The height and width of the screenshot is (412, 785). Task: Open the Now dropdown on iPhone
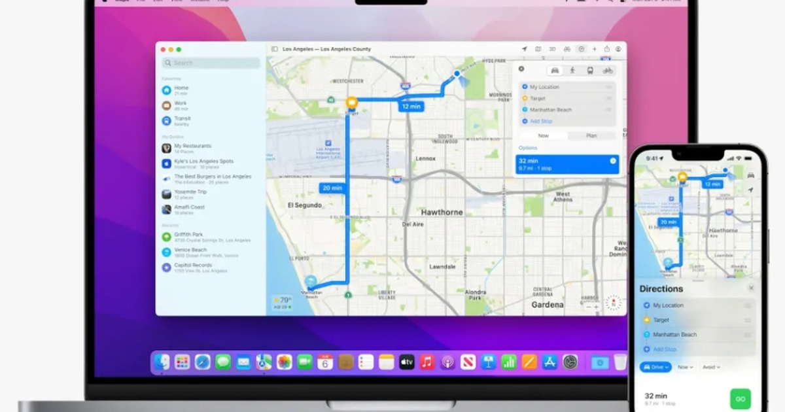pos(686,368)
